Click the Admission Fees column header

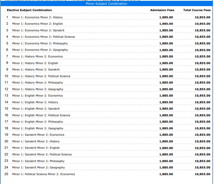[x=162, y=10]
